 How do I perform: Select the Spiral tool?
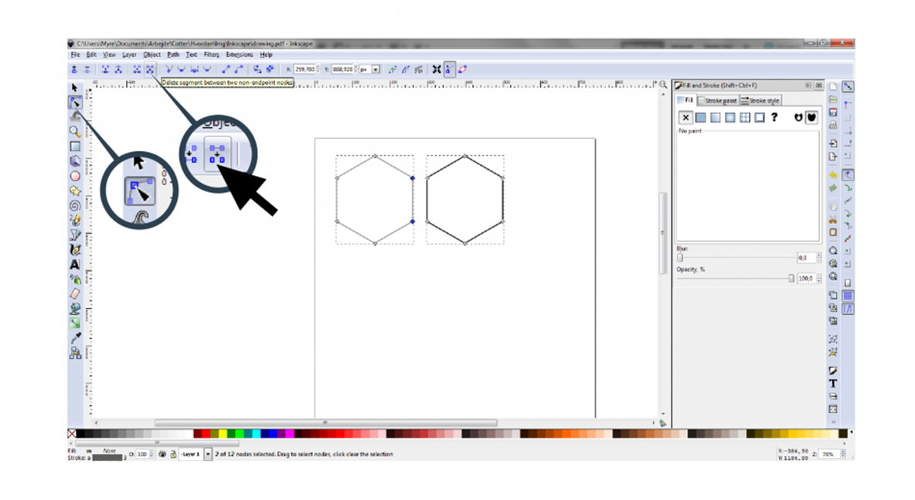click(74, 205)
